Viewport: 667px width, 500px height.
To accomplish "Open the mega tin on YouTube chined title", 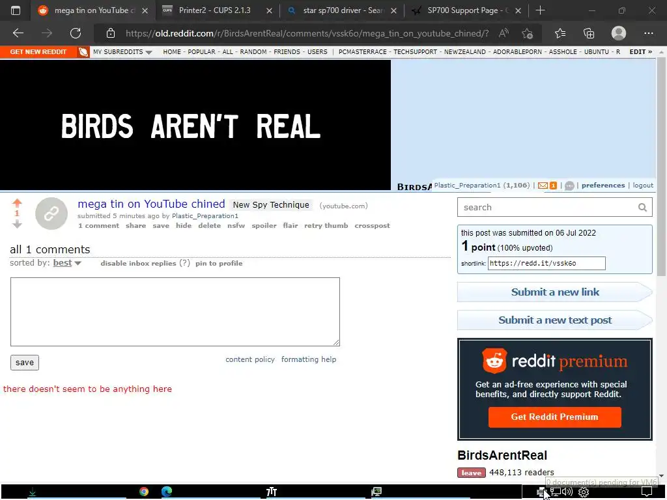I will tap(151, 204).
